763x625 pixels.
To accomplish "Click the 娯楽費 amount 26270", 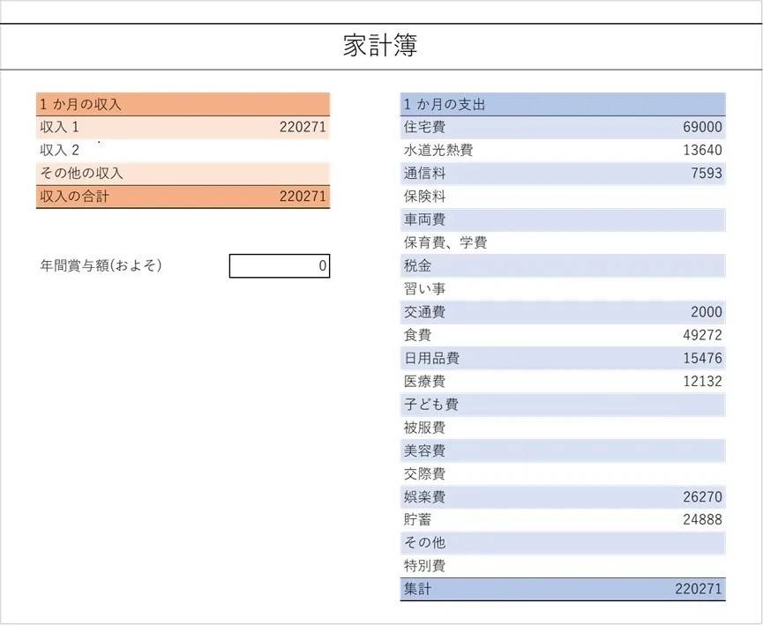I will pyautogui.click(x=702, y=496).
